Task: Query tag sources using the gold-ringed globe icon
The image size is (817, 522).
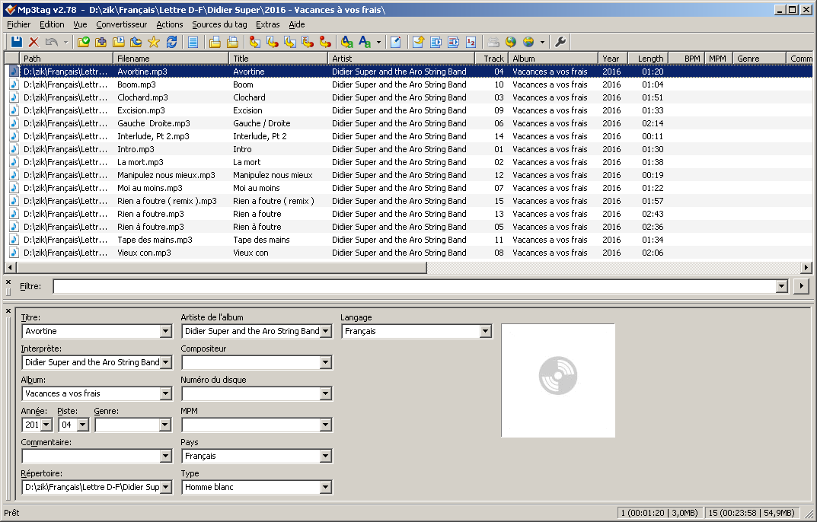Action: pyautogui.click(x=528, y=42)
